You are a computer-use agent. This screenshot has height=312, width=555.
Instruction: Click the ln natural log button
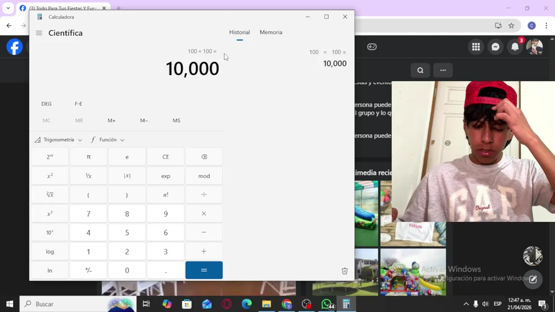[50, 270]
